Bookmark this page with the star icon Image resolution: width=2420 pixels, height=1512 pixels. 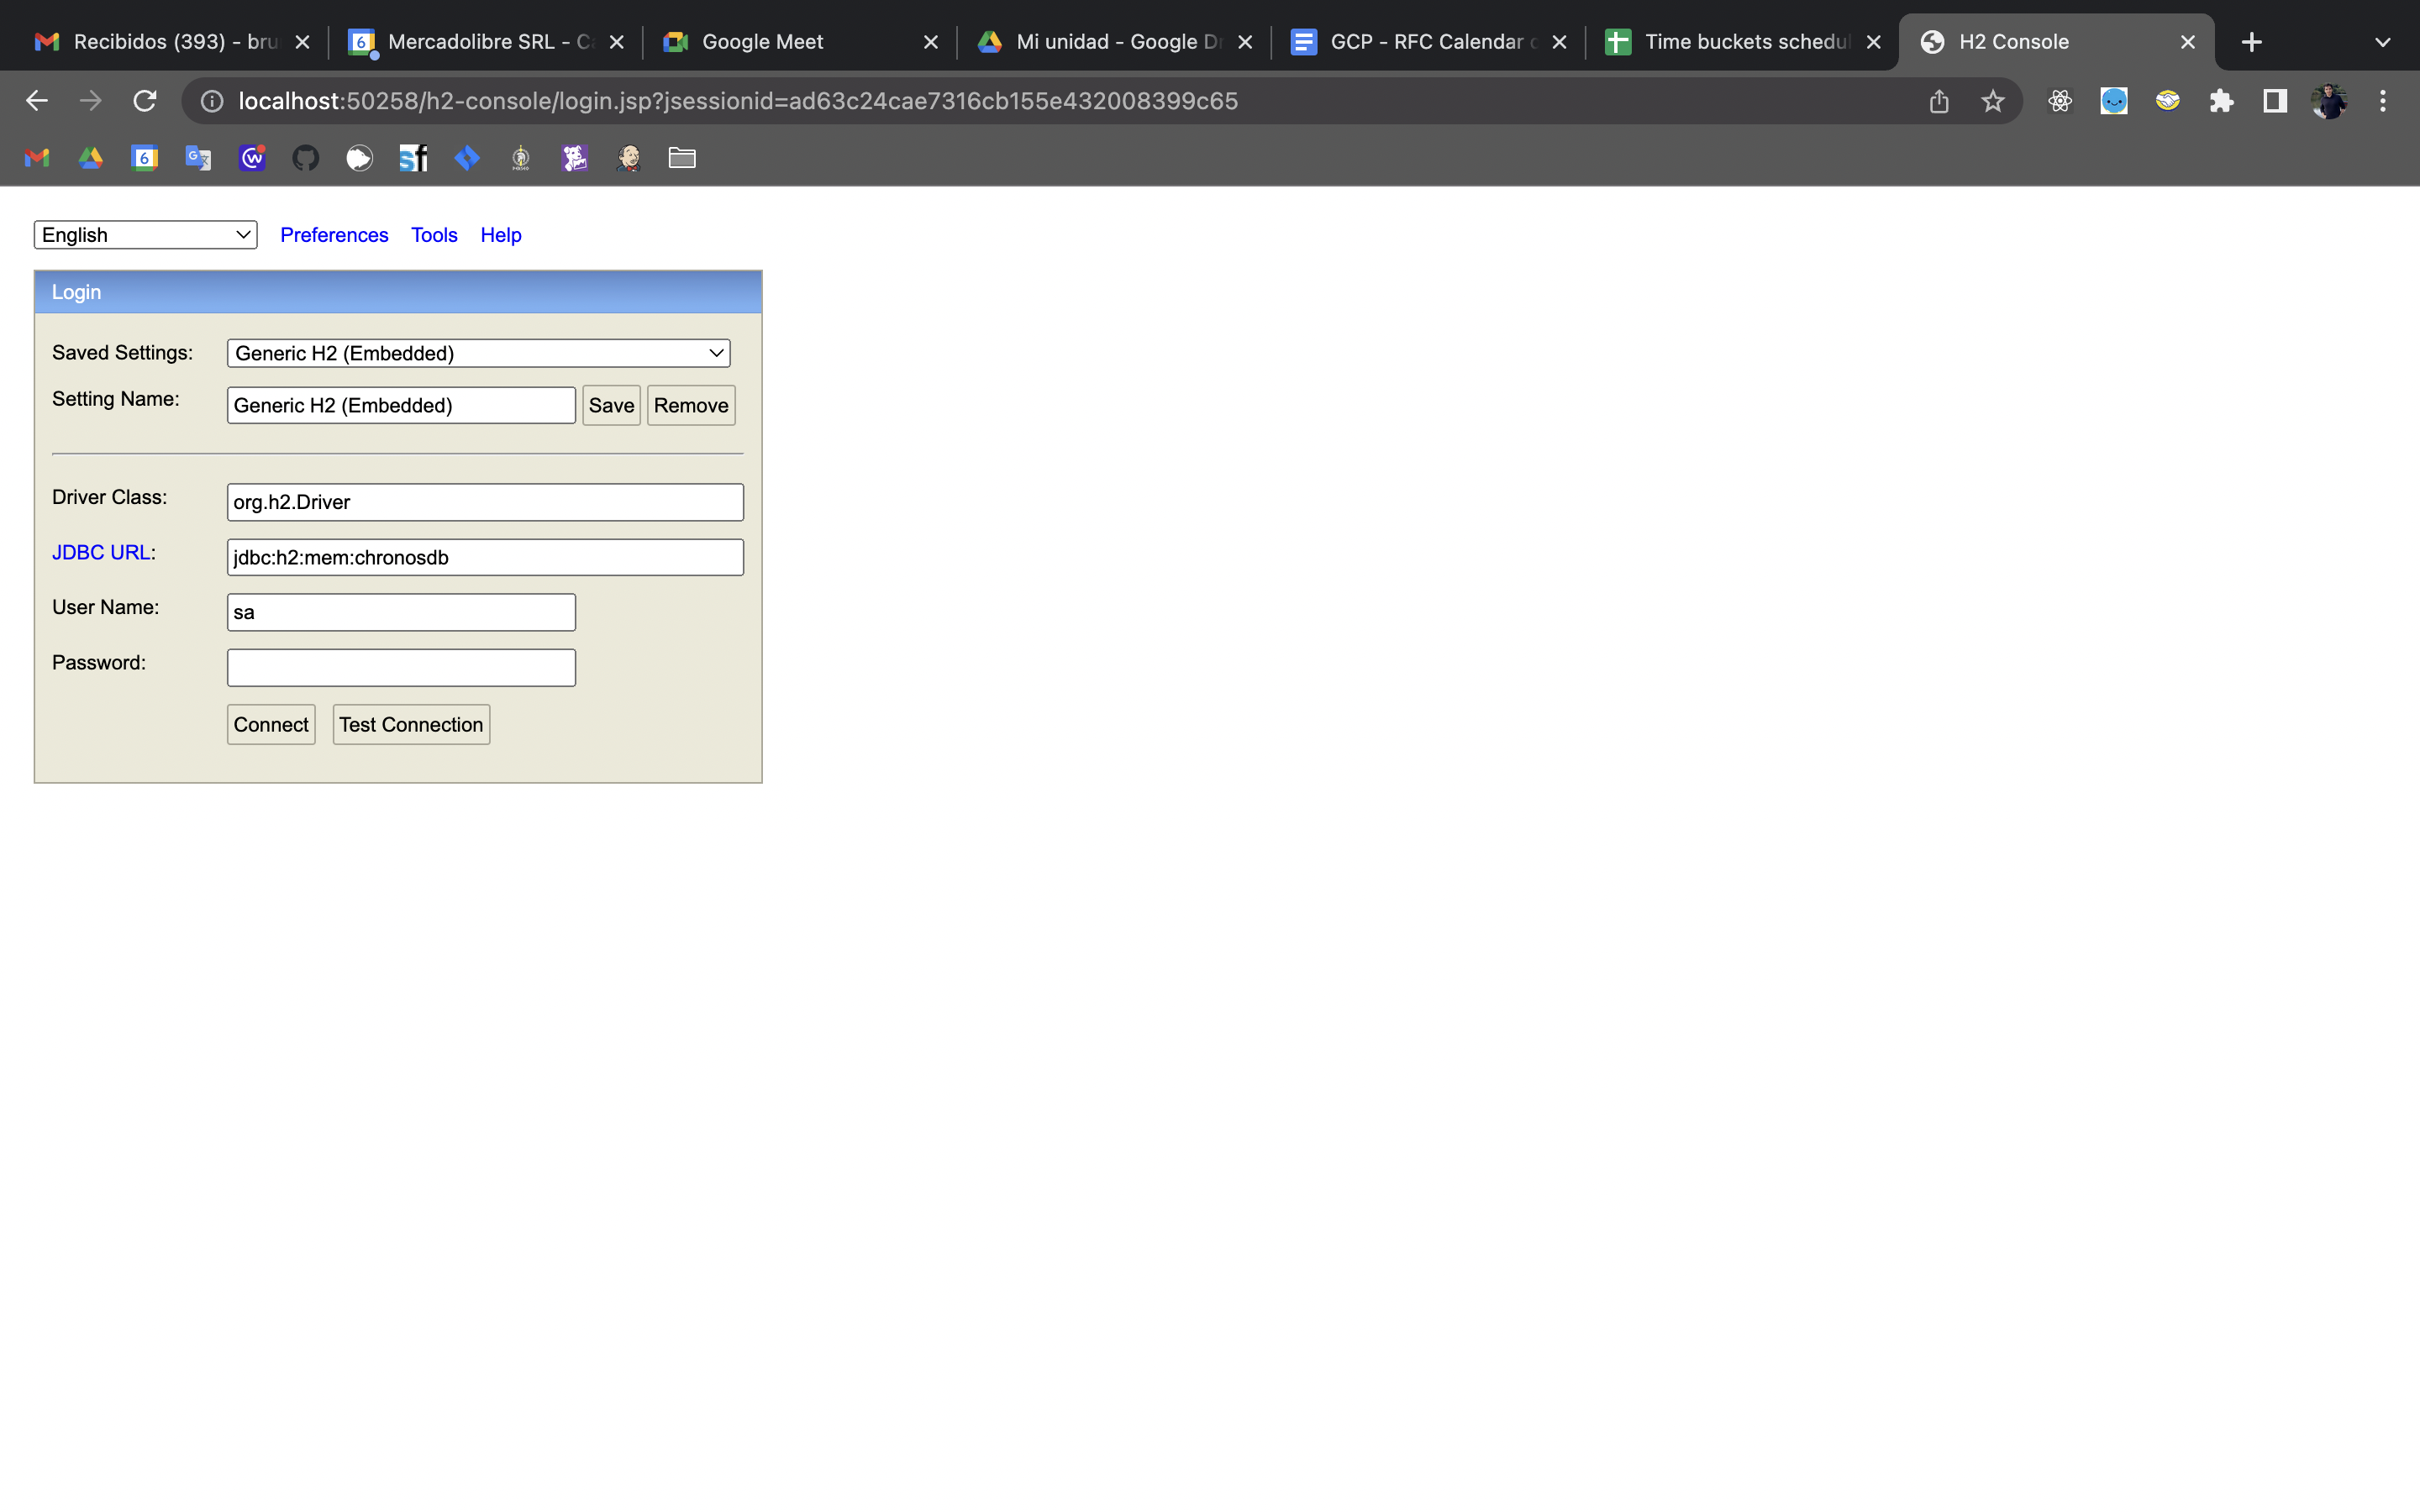pyautogui.click(x=1993, y=100)
